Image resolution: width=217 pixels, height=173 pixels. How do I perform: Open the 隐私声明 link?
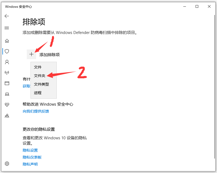coord(30,164)
